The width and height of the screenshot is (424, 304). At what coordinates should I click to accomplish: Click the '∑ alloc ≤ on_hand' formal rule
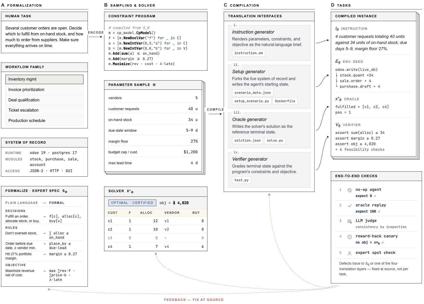(59, 235)
